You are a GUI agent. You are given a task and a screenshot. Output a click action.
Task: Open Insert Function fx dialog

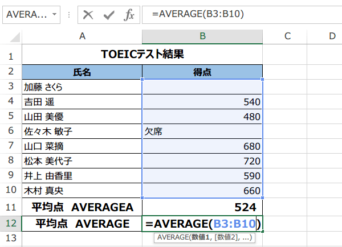[x=129, y=15]
